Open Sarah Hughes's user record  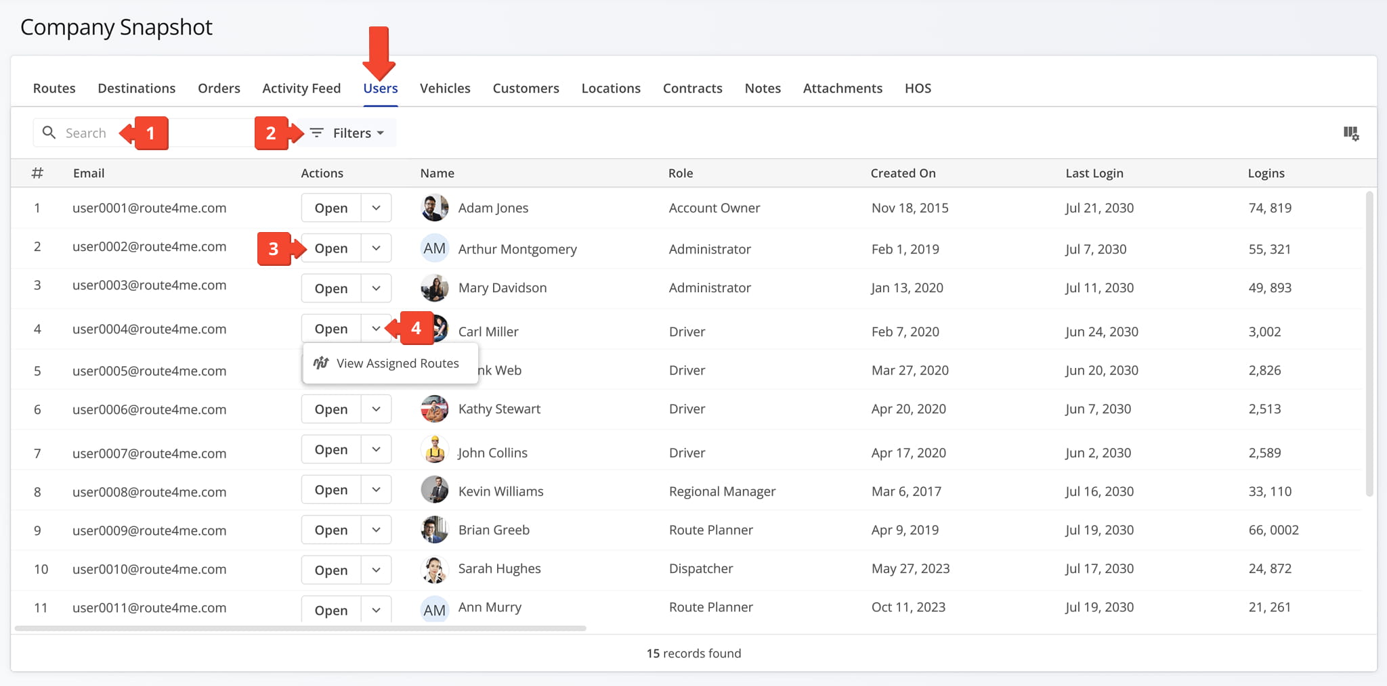click(331, 570)
